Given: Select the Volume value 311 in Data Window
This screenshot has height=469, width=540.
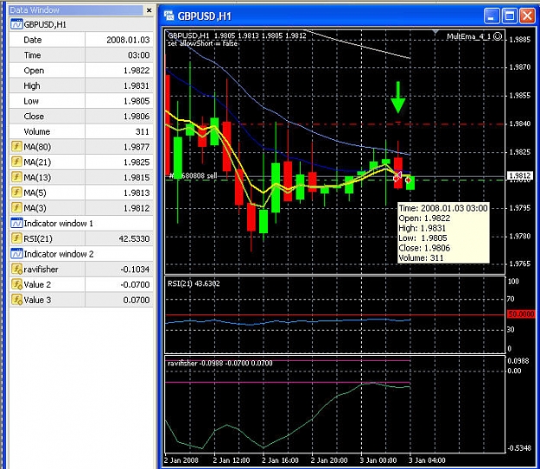Looking at the screenshot, I should click(143, 131).
